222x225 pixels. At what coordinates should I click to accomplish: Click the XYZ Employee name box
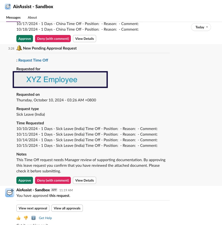[60, 79]
